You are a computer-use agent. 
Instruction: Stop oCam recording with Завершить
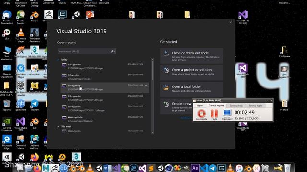[x=201, y=115]
